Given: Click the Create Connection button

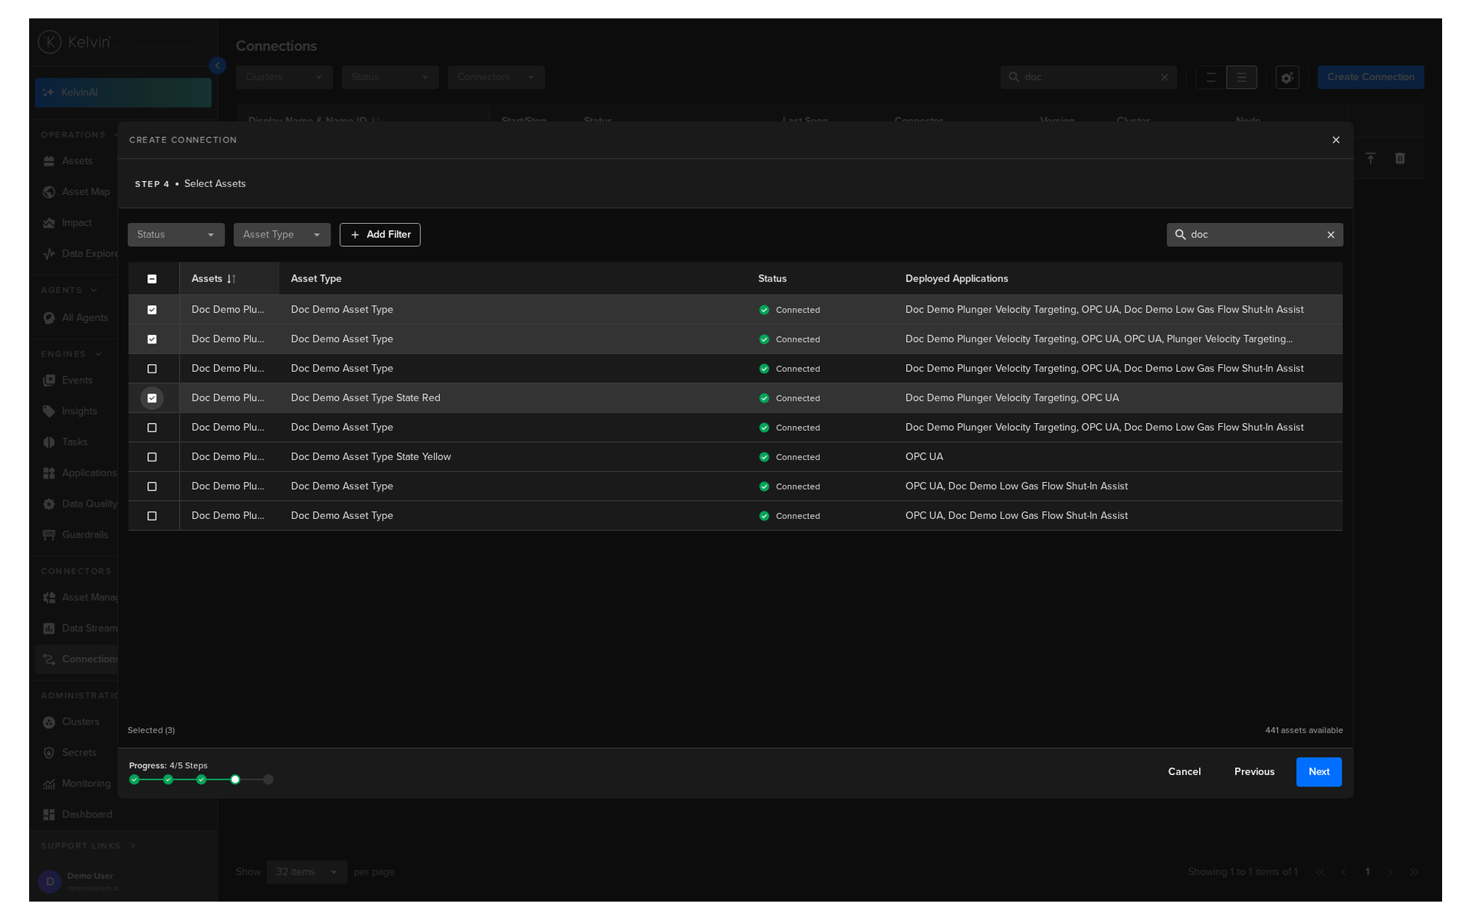Looking at the screenshot, I should pos(1371,77).
